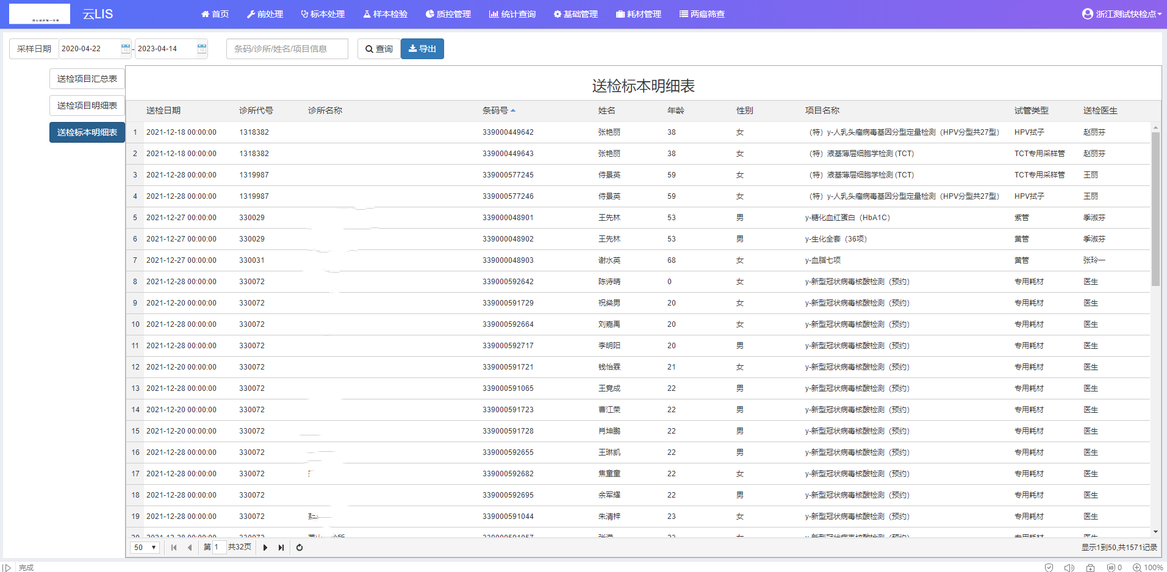Go to next page icon
The height and width of the screenshot is (572, 1167).
point(265,548)
